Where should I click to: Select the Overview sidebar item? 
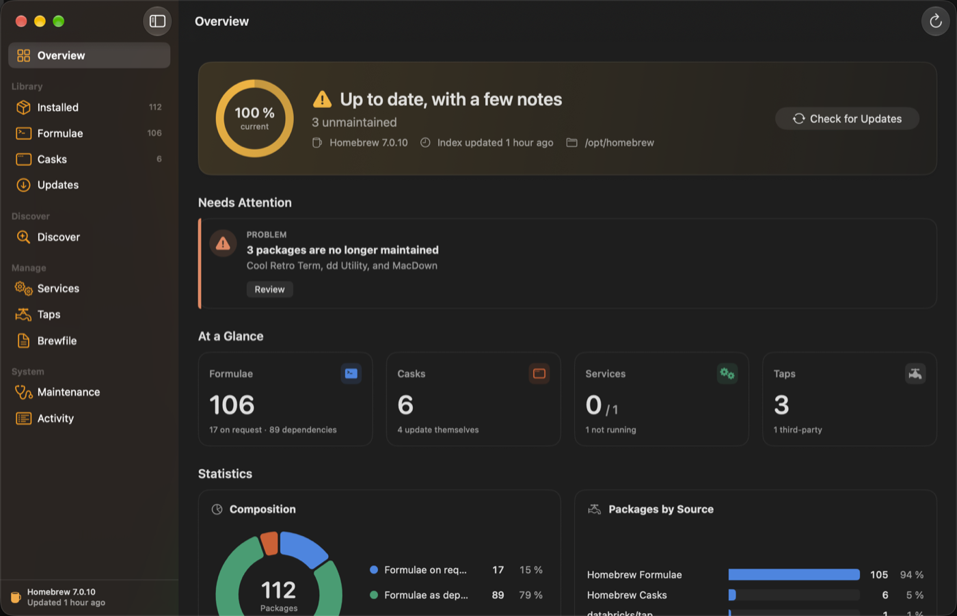pyautogui.click(x=89, y=55)
